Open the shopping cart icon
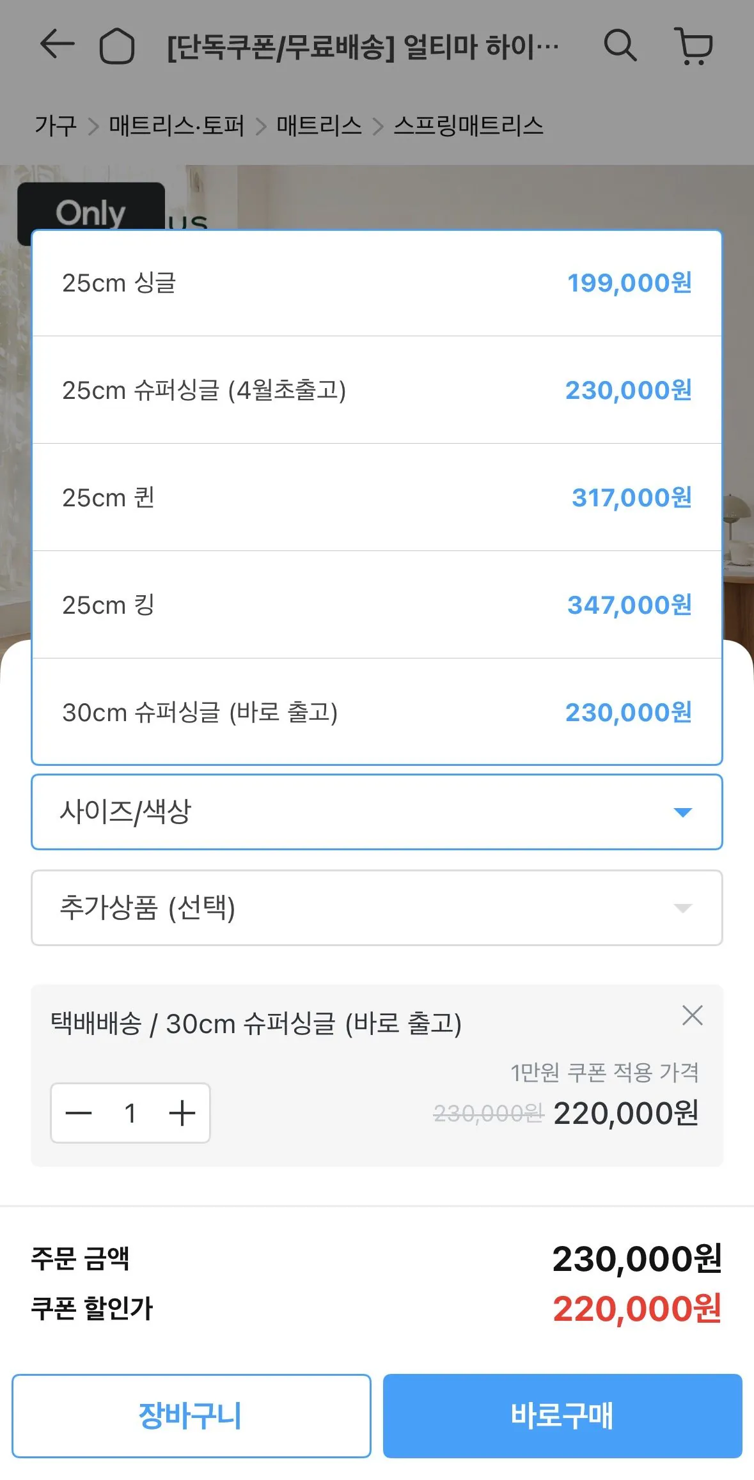Screen dimensions: 754x1480 (x=694, y=45)
